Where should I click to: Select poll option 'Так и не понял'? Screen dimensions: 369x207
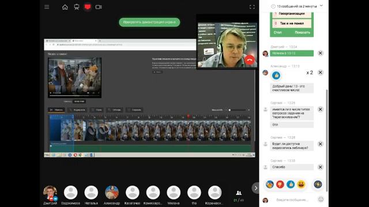292,23
